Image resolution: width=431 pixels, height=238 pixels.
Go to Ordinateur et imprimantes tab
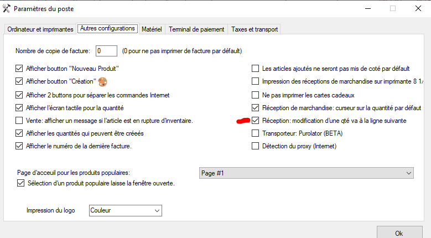coord(40,29)
